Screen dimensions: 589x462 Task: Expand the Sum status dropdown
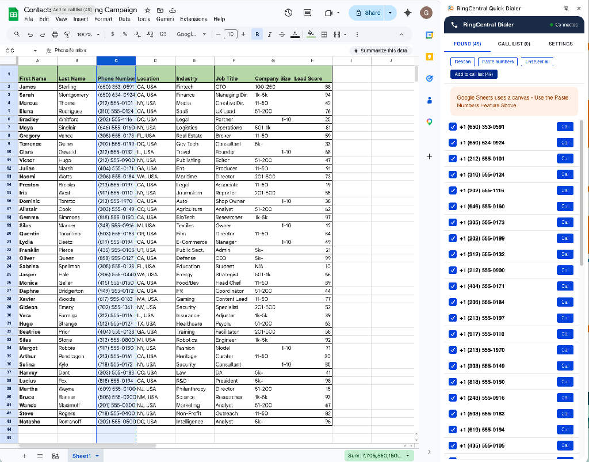tap(408, 456)
